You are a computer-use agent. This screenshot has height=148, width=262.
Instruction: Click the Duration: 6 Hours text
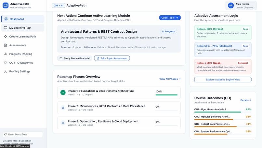tap(71, 47)
